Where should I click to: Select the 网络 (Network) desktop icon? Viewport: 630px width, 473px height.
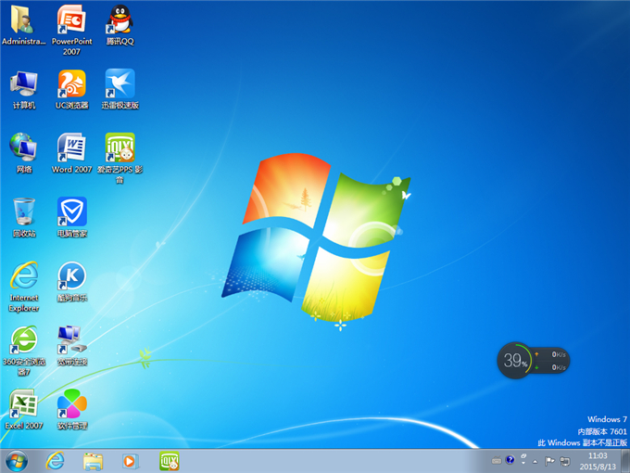pyautogui.click(x=24, y=153)
